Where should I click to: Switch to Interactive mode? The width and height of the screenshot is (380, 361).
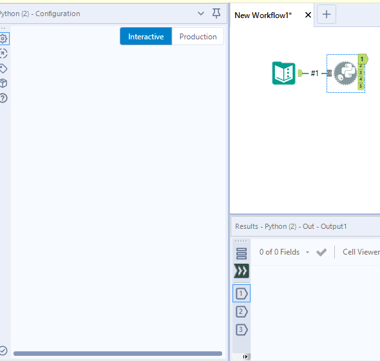point(146,36)
